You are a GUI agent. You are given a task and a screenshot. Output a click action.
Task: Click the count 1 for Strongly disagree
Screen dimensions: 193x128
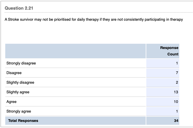[177, 63]
